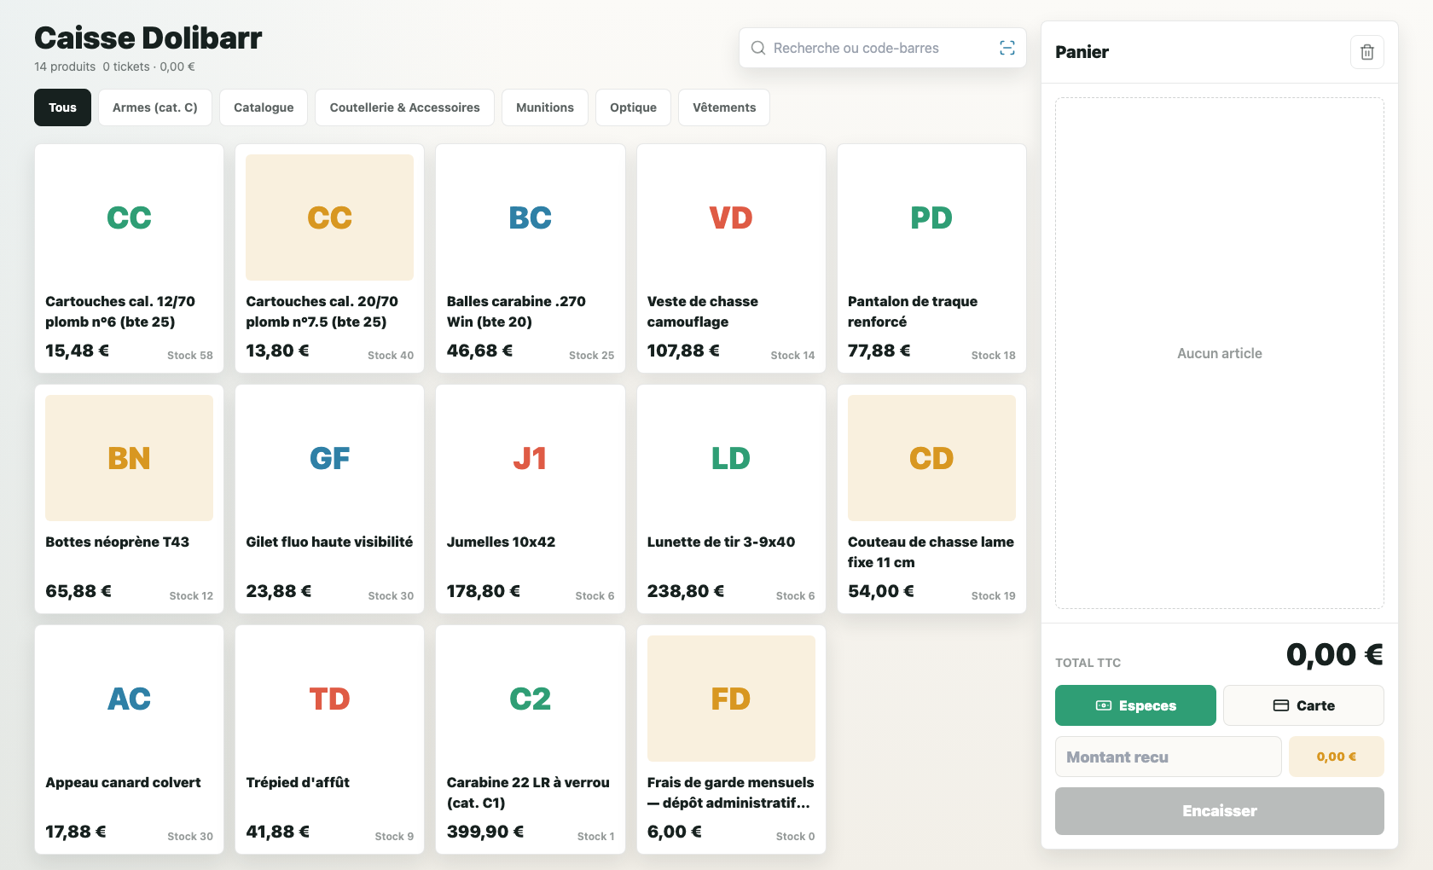
Task: Add Carabine 22 LR à verrou product
Action: [530, 739]
